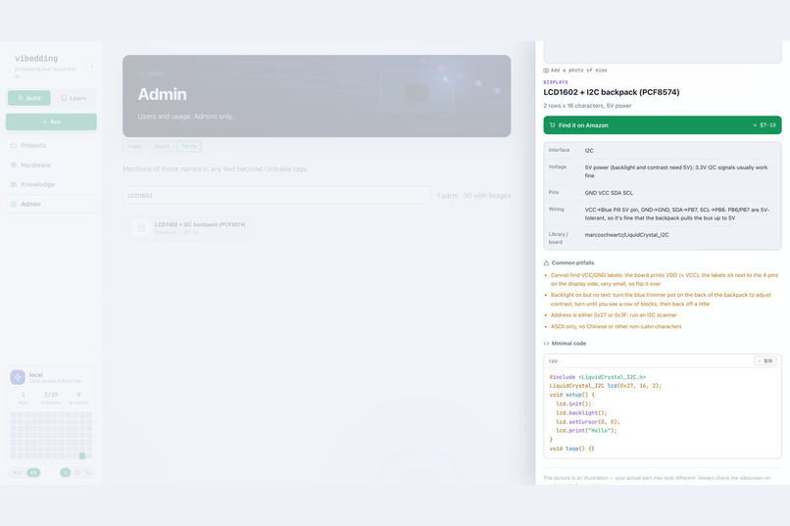790x526 pixels.
Task: Click 'lcd.backlight();' code line
Action: click(581, 412)
